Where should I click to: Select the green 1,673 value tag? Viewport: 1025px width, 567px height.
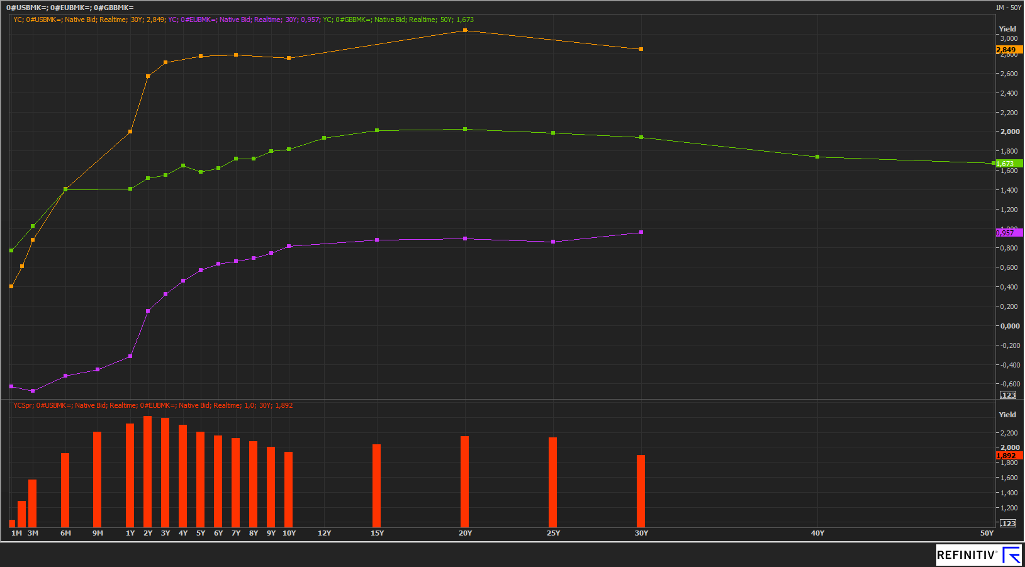(x=1009, y=164)
